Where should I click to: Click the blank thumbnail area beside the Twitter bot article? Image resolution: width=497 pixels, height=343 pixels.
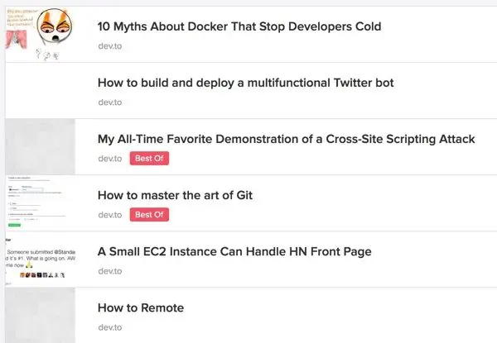(40, 91)
